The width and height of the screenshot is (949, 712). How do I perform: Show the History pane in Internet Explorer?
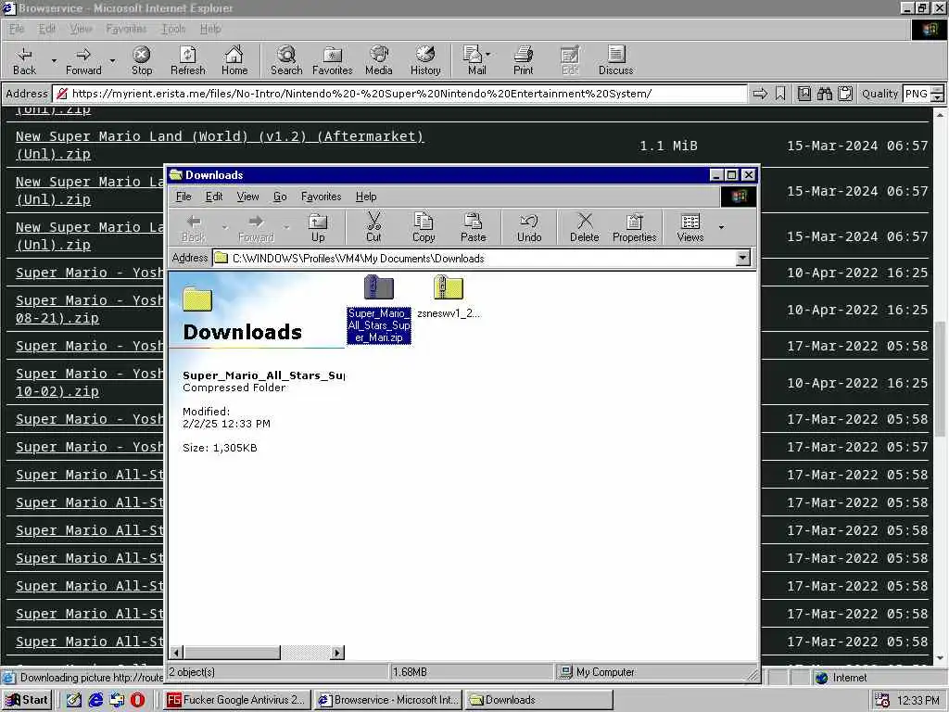425,60
